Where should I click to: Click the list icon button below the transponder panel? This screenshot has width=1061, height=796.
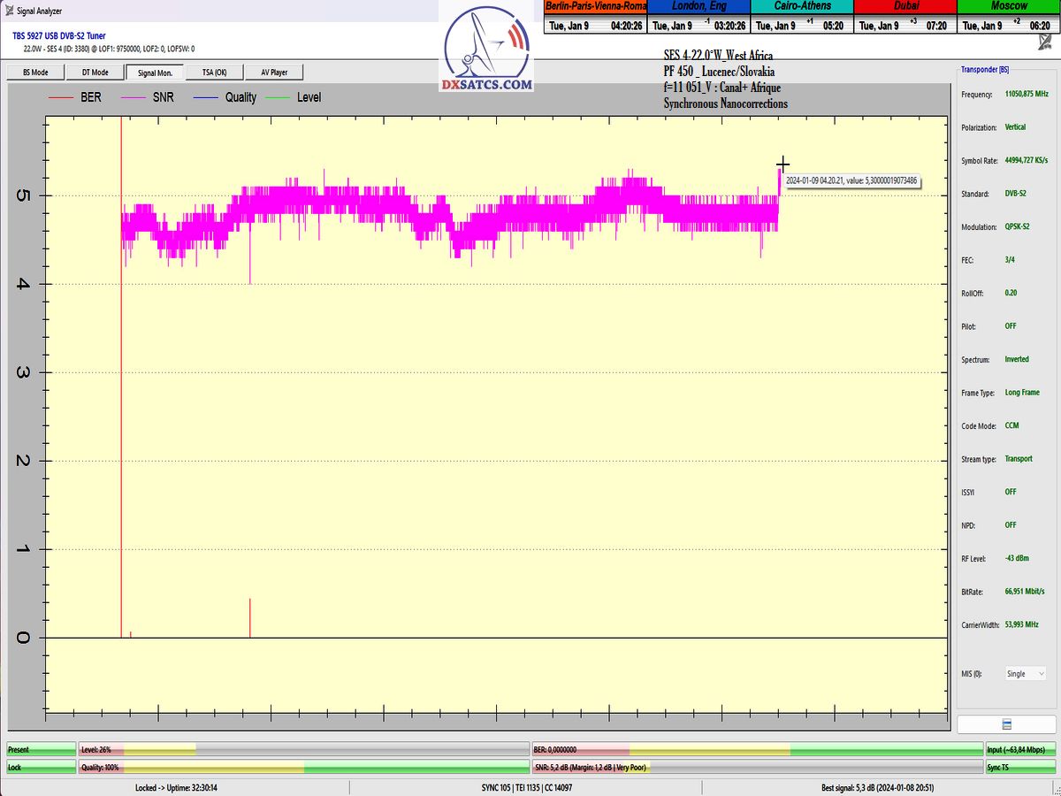click(x=1006, y=724)
